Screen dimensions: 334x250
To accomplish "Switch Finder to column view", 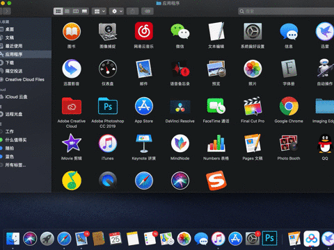I will 76,11.
